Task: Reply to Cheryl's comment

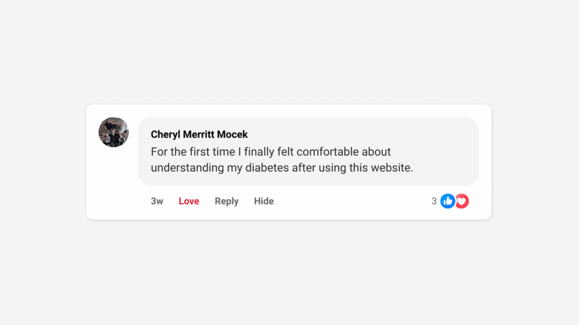Action: tap(226, 201)
